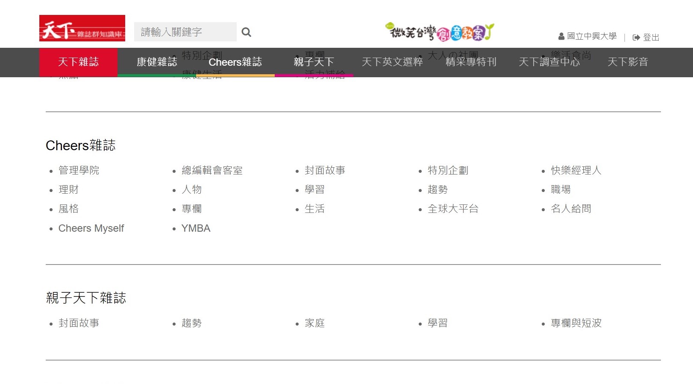Open the 理財 link

pyautogui.click(x=68, y=190)
